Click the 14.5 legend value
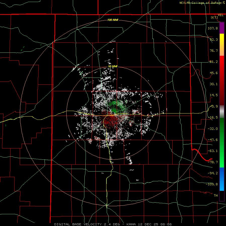Image resolution: width=226 pixels, height=226 pixels. point(214,95)
